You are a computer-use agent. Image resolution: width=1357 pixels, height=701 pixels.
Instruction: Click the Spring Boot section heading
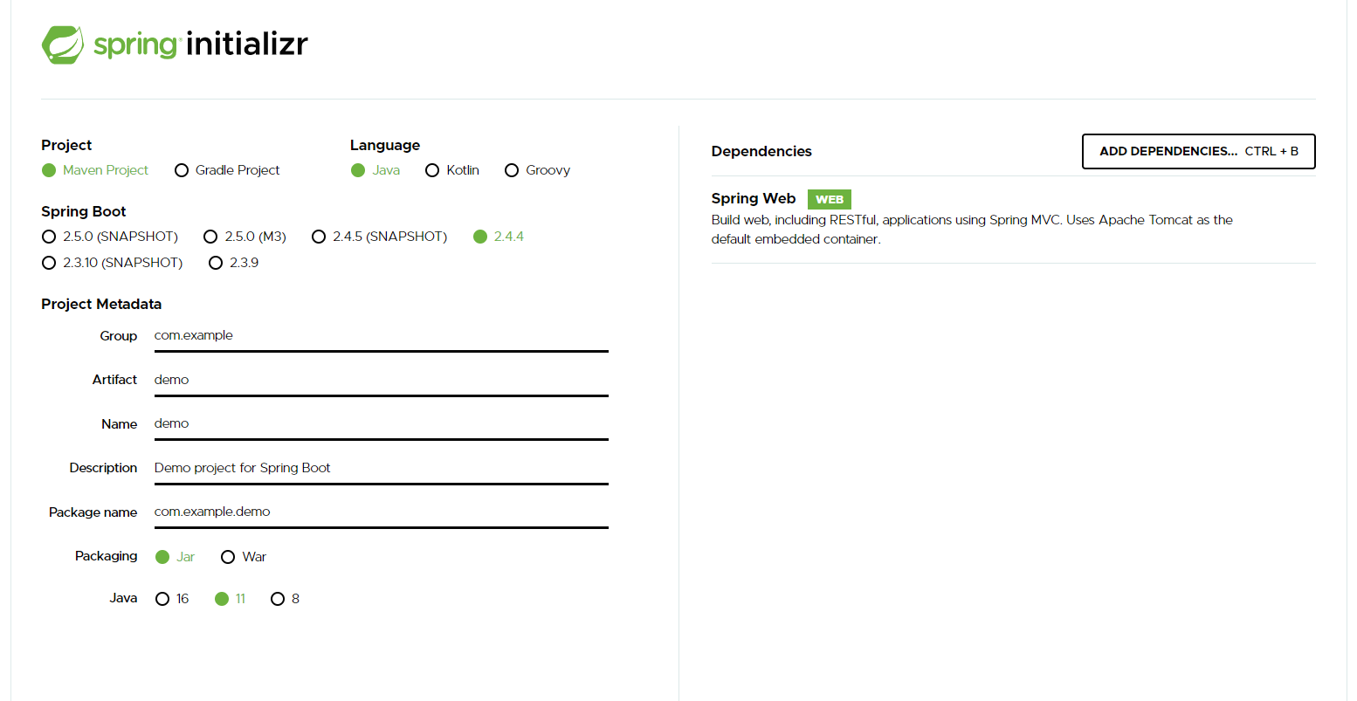[84, 211]
